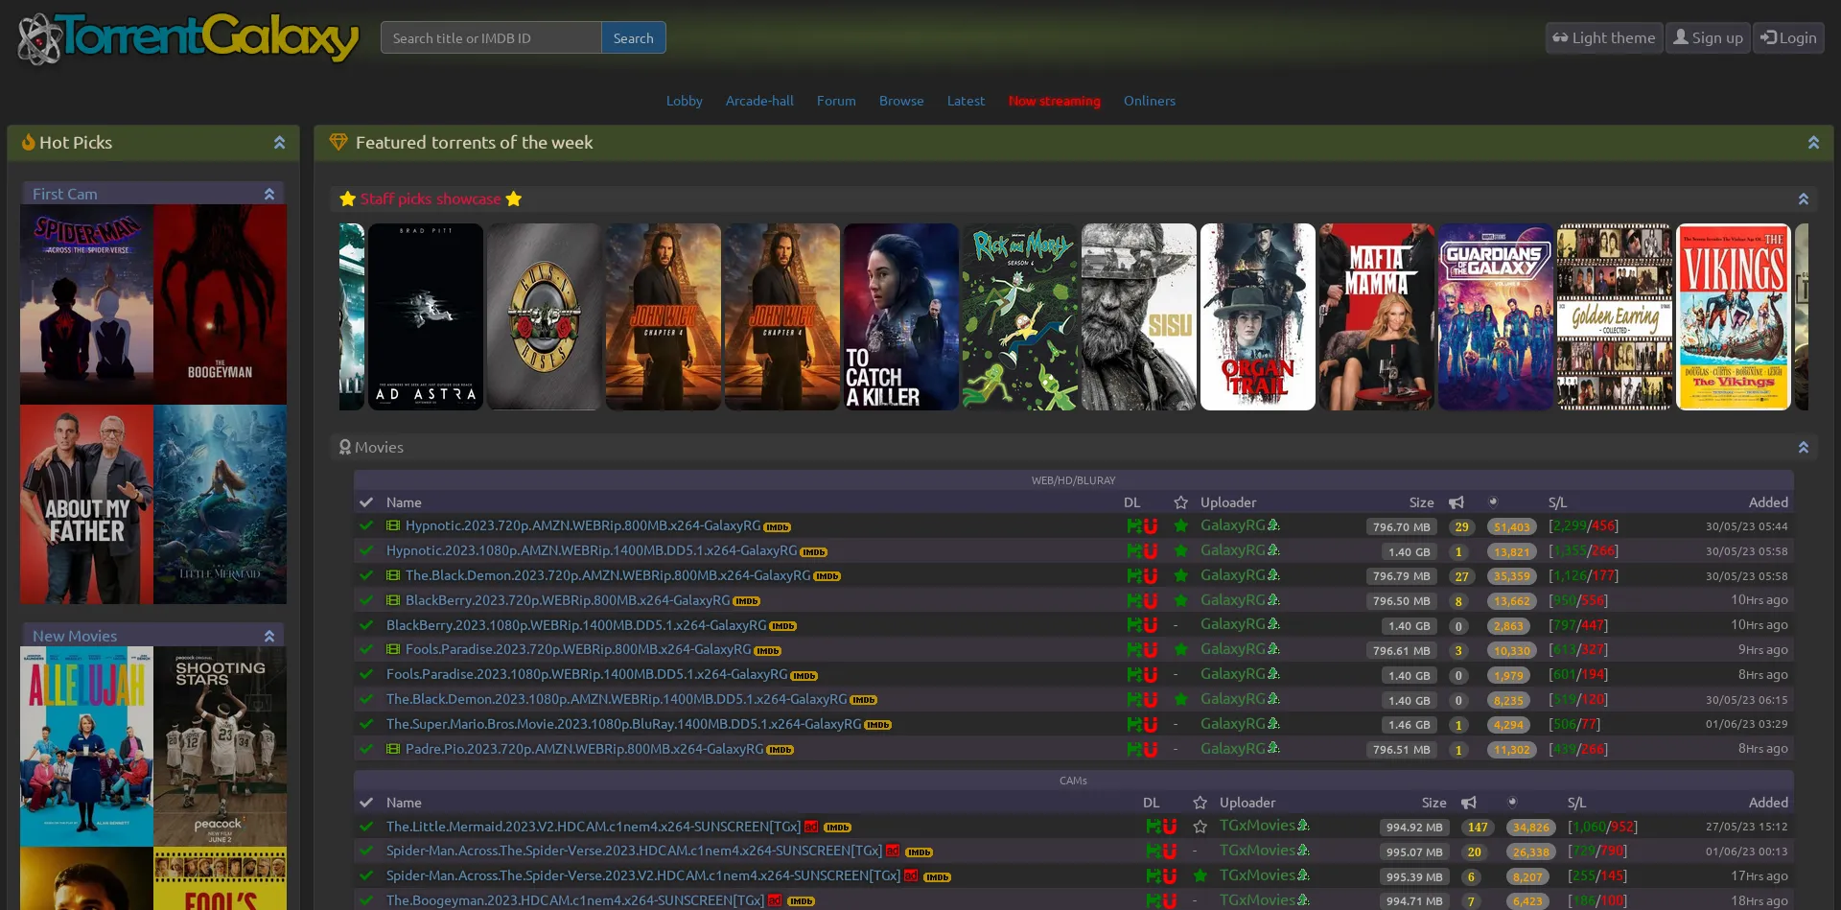Screen dimensions: 1841x910
Task: Open the Now streaming page
Action: point(1055,101)
